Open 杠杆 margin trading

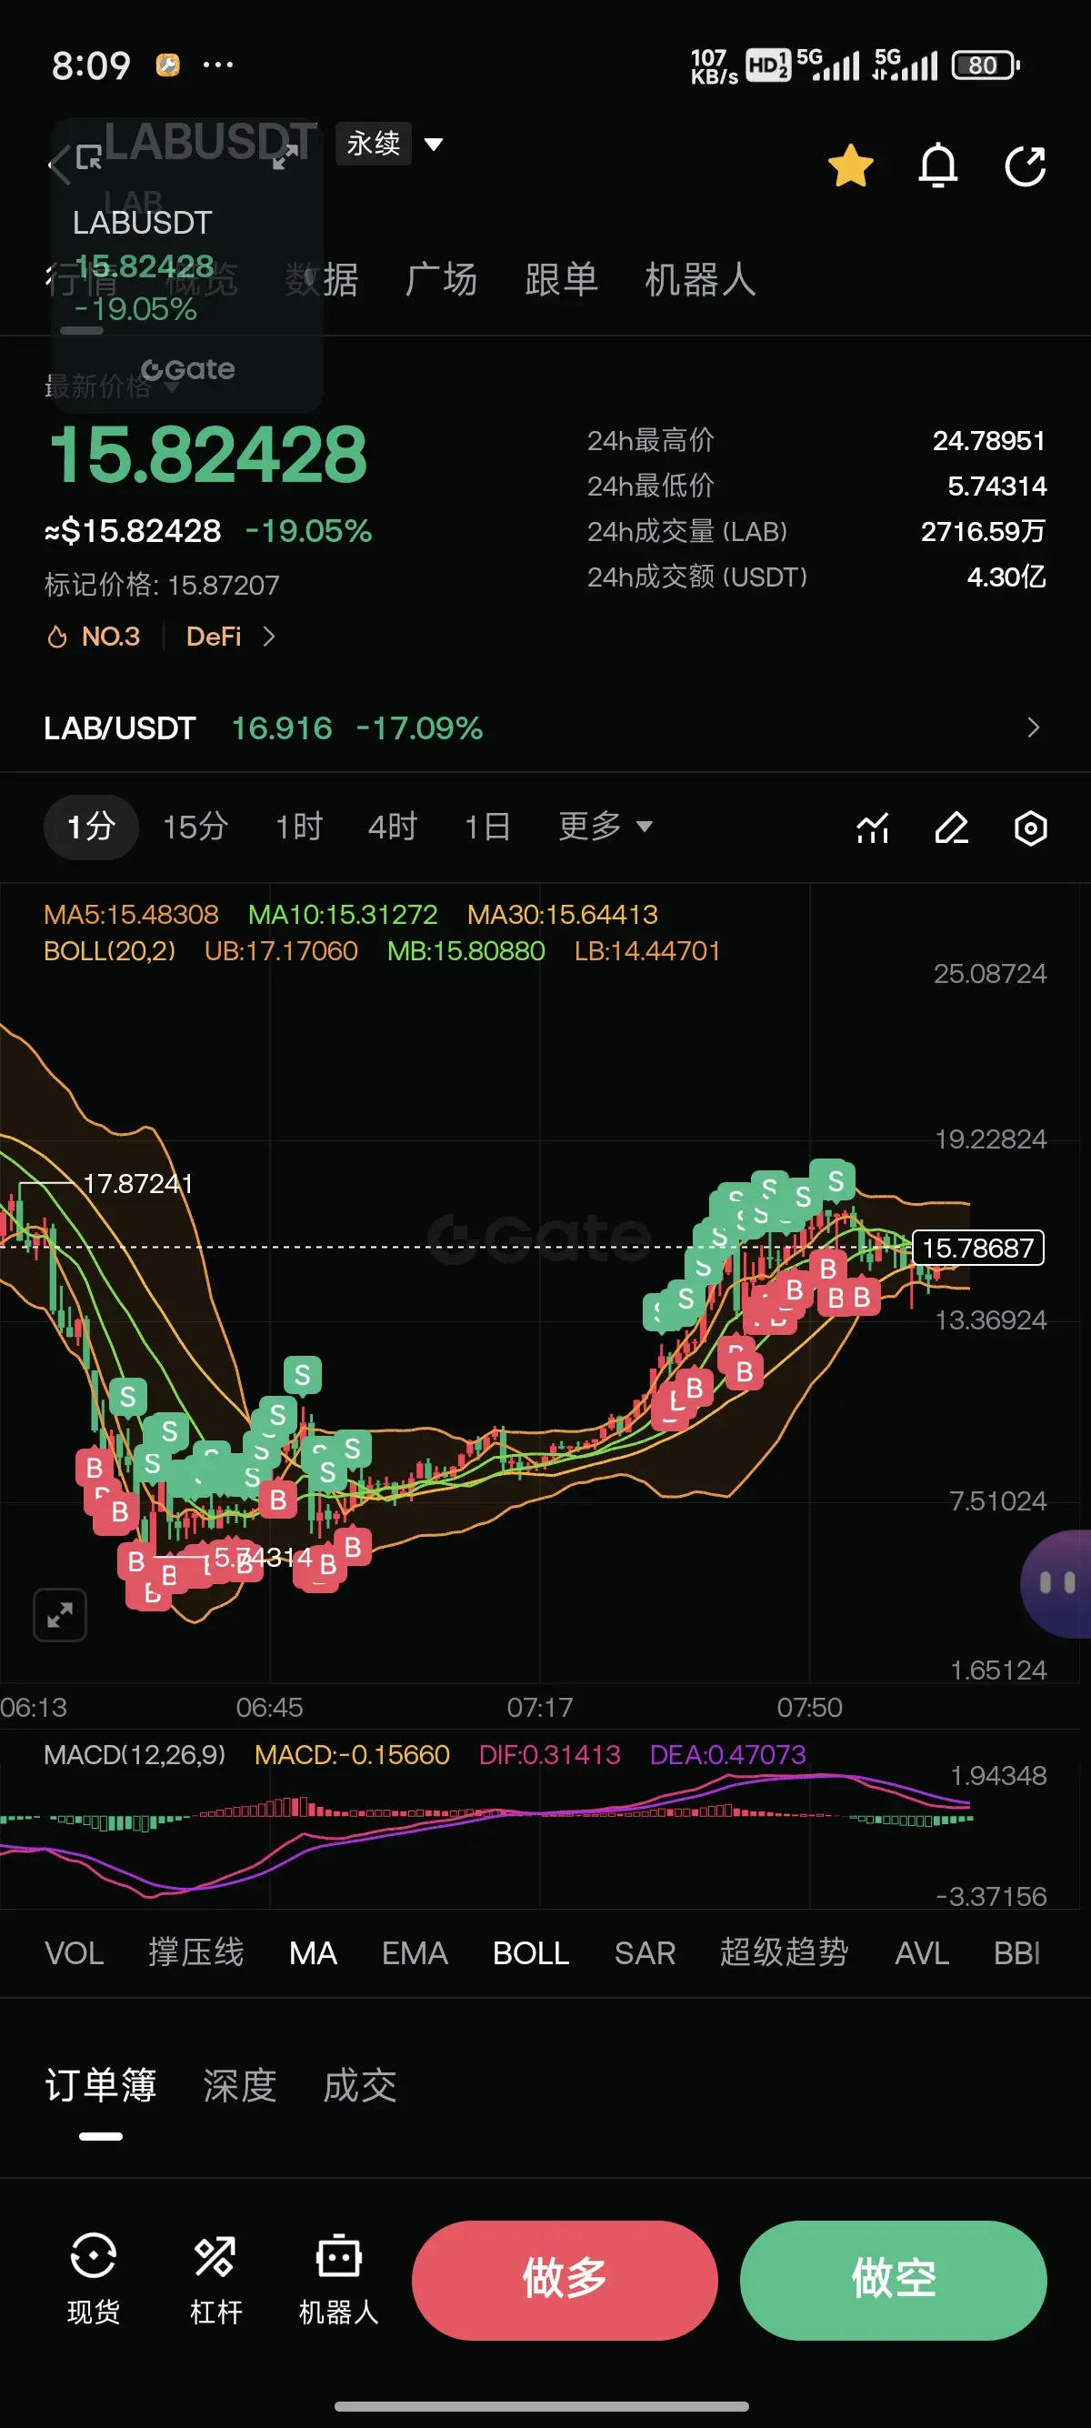pyautogui.click(x=215, y=2279)
